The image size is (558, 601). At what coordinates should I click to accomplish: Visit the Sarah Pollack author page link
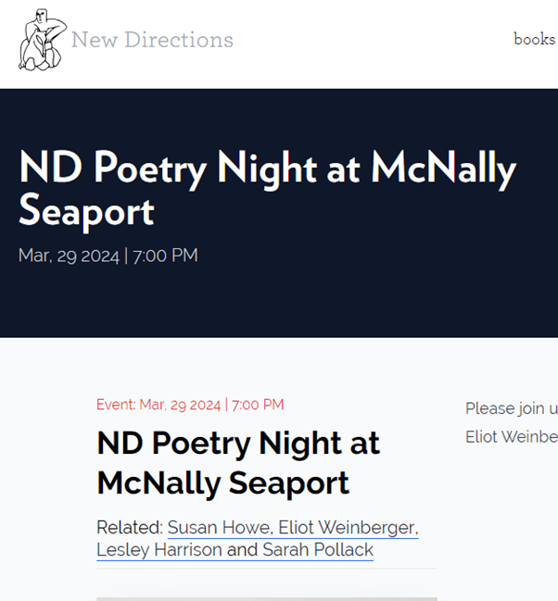click(318, 550)
